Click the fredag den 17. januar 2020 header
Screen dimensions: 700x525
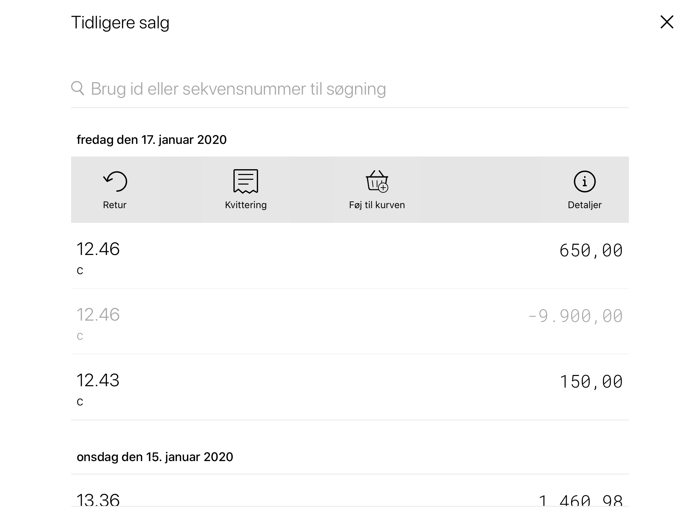pos(151,140)
